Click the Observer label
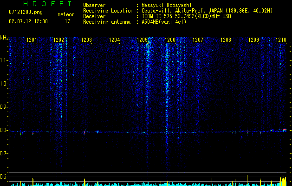Image resolution: width=292 pixels, height=186 pixels. tap(94, 5)
